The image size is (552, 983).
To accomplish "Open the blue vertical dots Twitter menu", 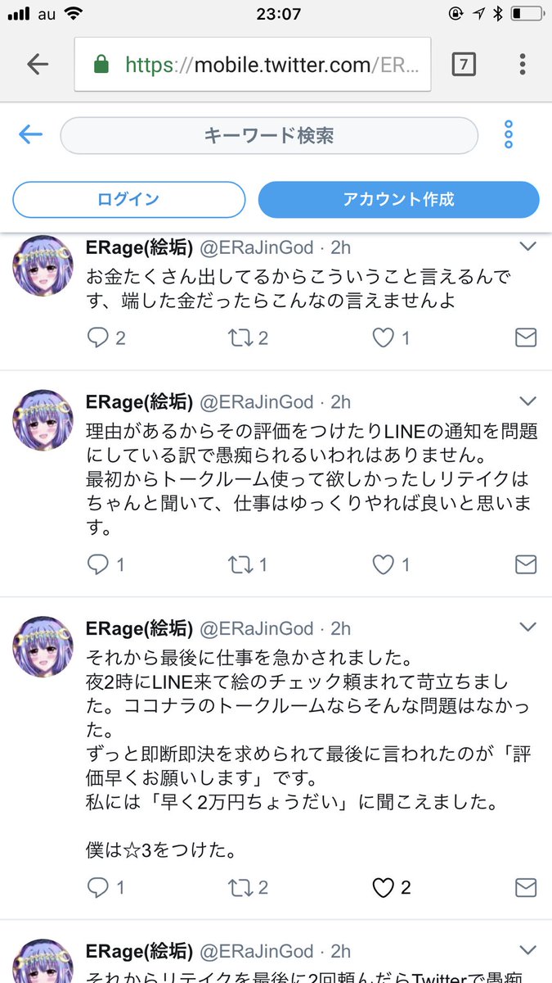I will [x=509, y=134].
